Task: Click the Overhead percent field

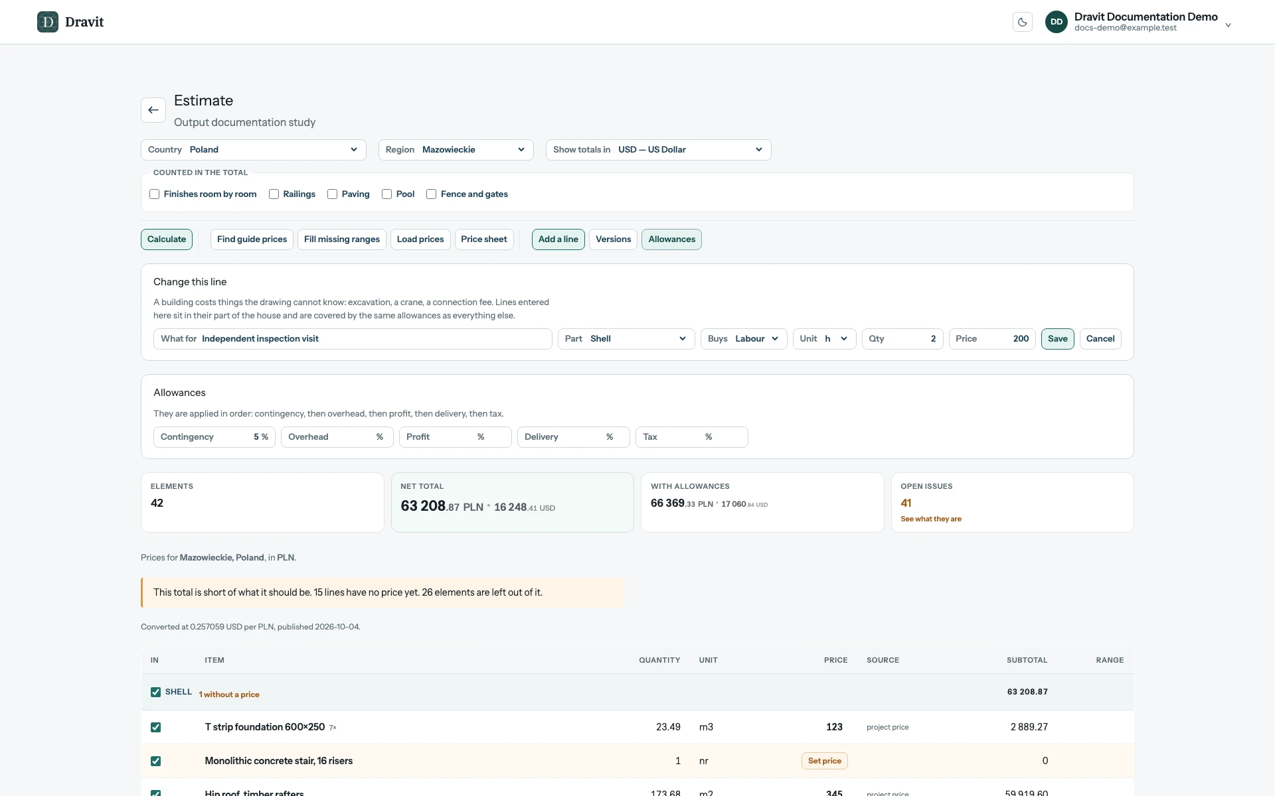Action: pos(337,437)
